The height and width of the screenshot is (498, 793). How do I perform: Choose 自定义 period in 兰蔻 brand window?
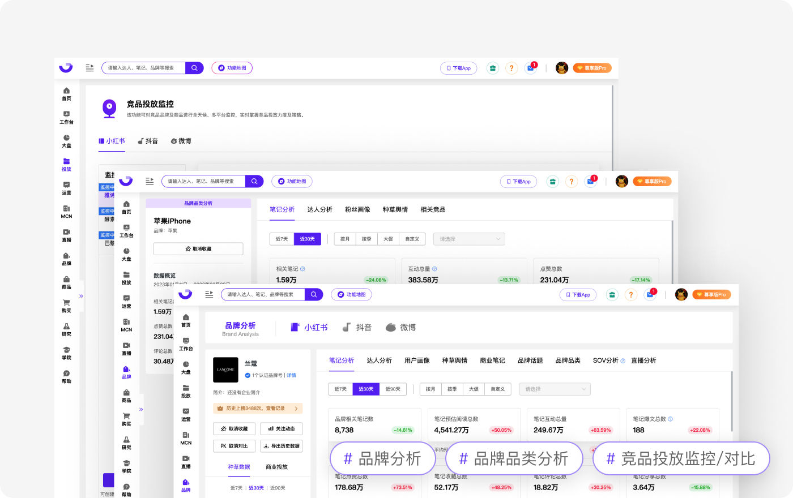point(497,389)
